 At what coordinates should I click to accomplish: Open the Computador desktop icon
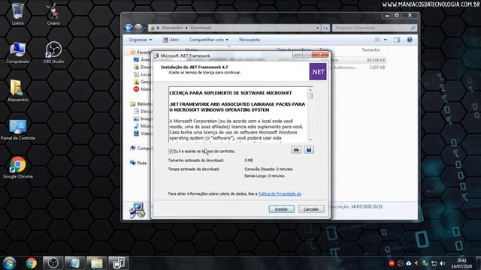pos(18,52)
